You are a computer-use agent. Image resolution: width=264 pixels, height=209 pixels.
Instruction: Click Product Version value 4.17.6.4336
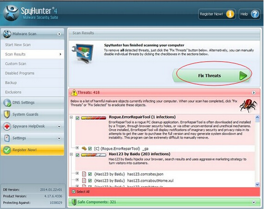(53, 196)
